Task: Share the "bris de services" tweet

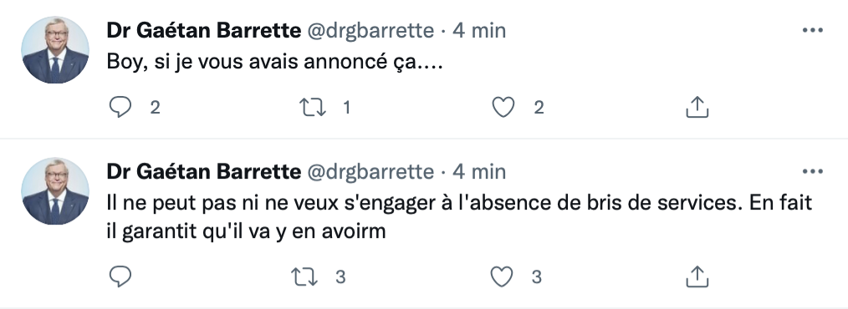Action: [697, 276]
